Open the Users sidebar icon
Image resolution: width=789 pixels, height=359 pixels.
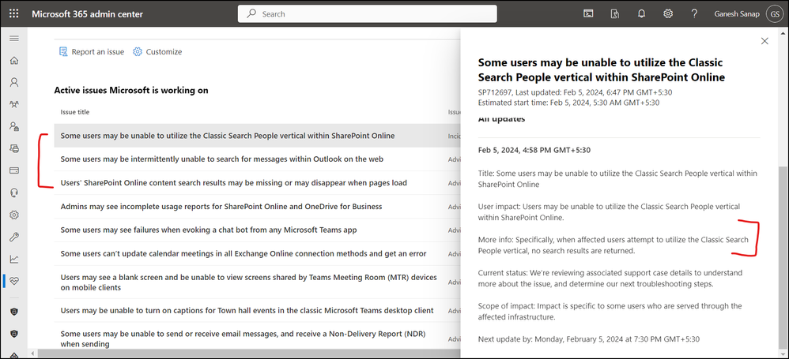click(13, 82)
